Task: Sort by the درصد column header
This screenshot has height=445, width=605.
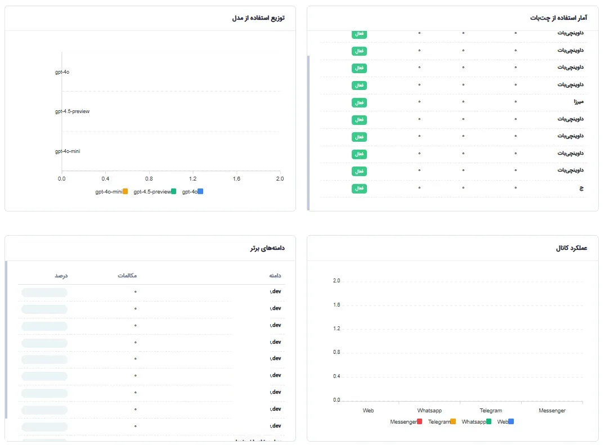Action: click(x=61, y=275)
